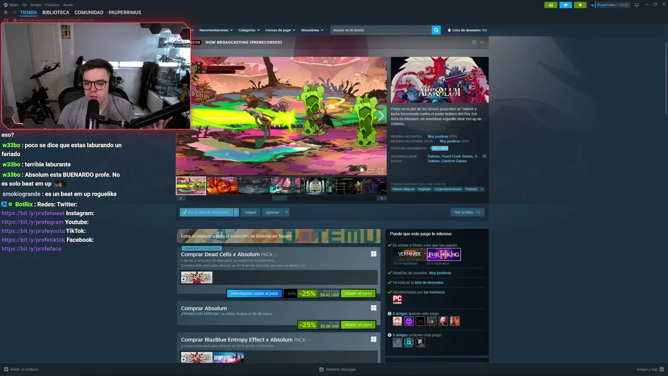The height and width of the screenshot is (376, 668).
Task: Click the Buscar en la tienda field
Action: (x=381, y=30)
